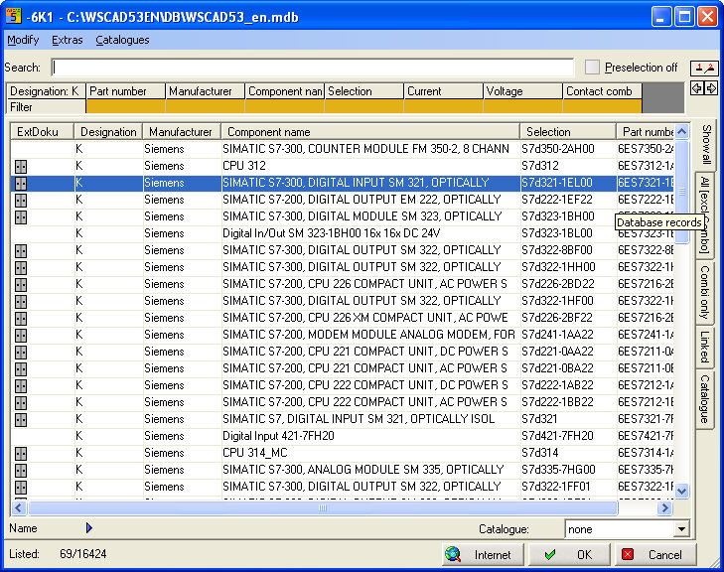
Task: Click the ExtDoku column header
Action: 43,132
